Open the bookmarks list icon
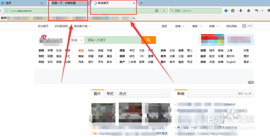 coord(233,11)
